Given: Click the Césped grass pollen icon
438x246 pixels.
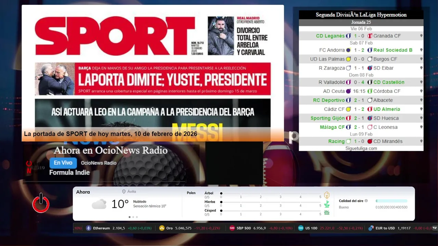Looking at the screenshot, I should coord(327,213).
